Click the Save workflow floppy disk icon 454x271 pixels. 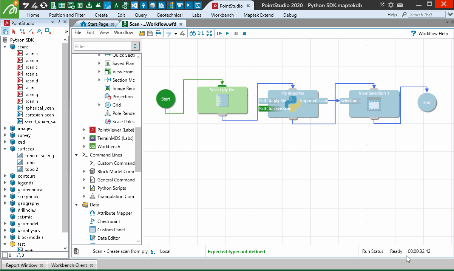pos(150,33)
